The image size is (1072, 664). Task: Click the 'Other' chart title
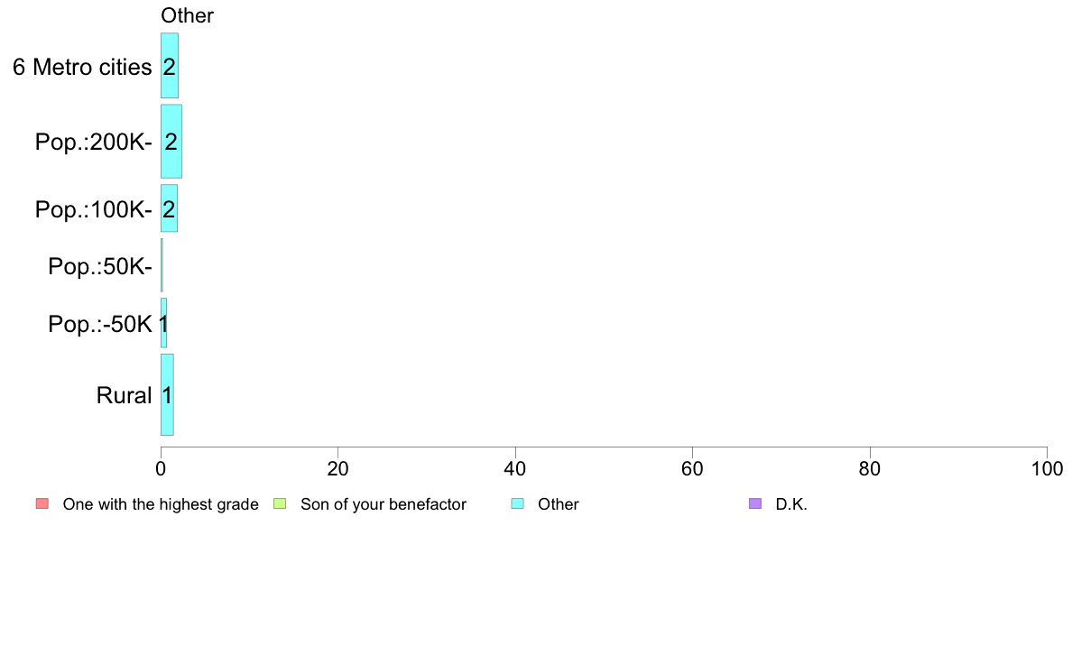click(x=187, y=16)
